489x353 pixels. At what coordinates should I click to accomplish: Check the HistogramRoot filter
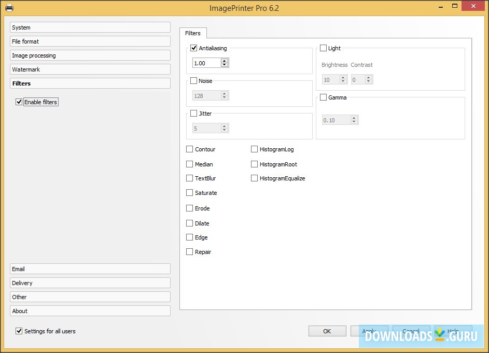click(x=254, y=164)
